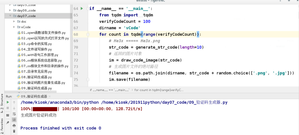Image resolution: width=299 pixels, height=135 pixels.
Task: Click 'Process finished with exit code 0' text
Action: pyautogui.click(x=61, y=128)
